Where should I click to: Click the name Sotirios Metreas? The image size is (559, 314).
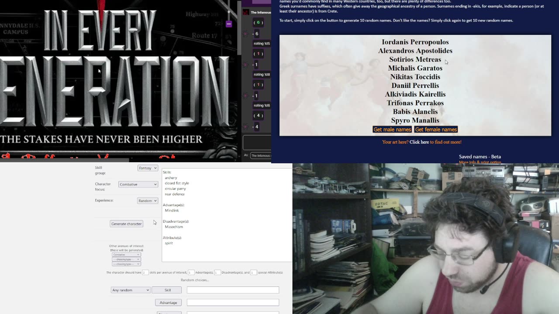coord(415,59)
